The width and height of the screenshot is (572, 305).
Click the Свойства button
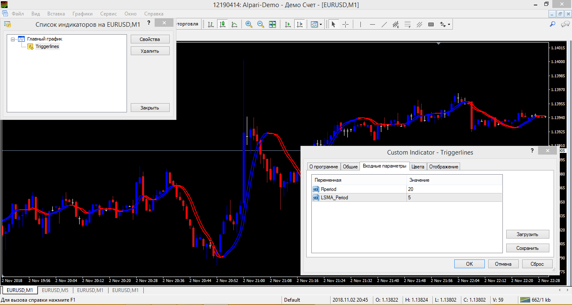(150, 39)
